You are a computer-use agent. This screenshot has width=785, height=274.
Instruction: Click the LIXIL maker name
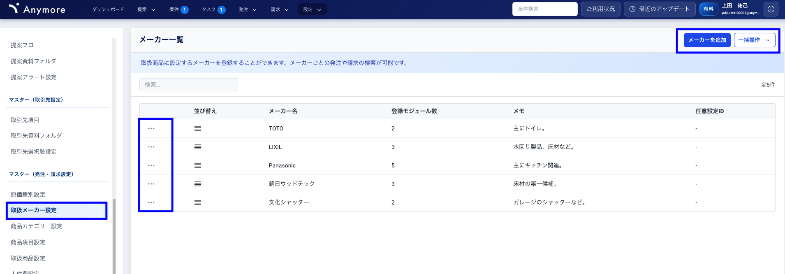pos(275,147)
